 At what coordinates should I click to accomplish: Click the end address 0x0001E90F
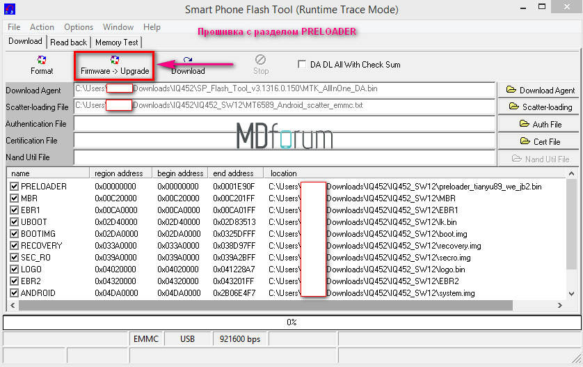(234, 186)
